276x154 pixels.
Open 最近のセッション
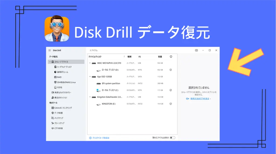(x=61, y=97)
